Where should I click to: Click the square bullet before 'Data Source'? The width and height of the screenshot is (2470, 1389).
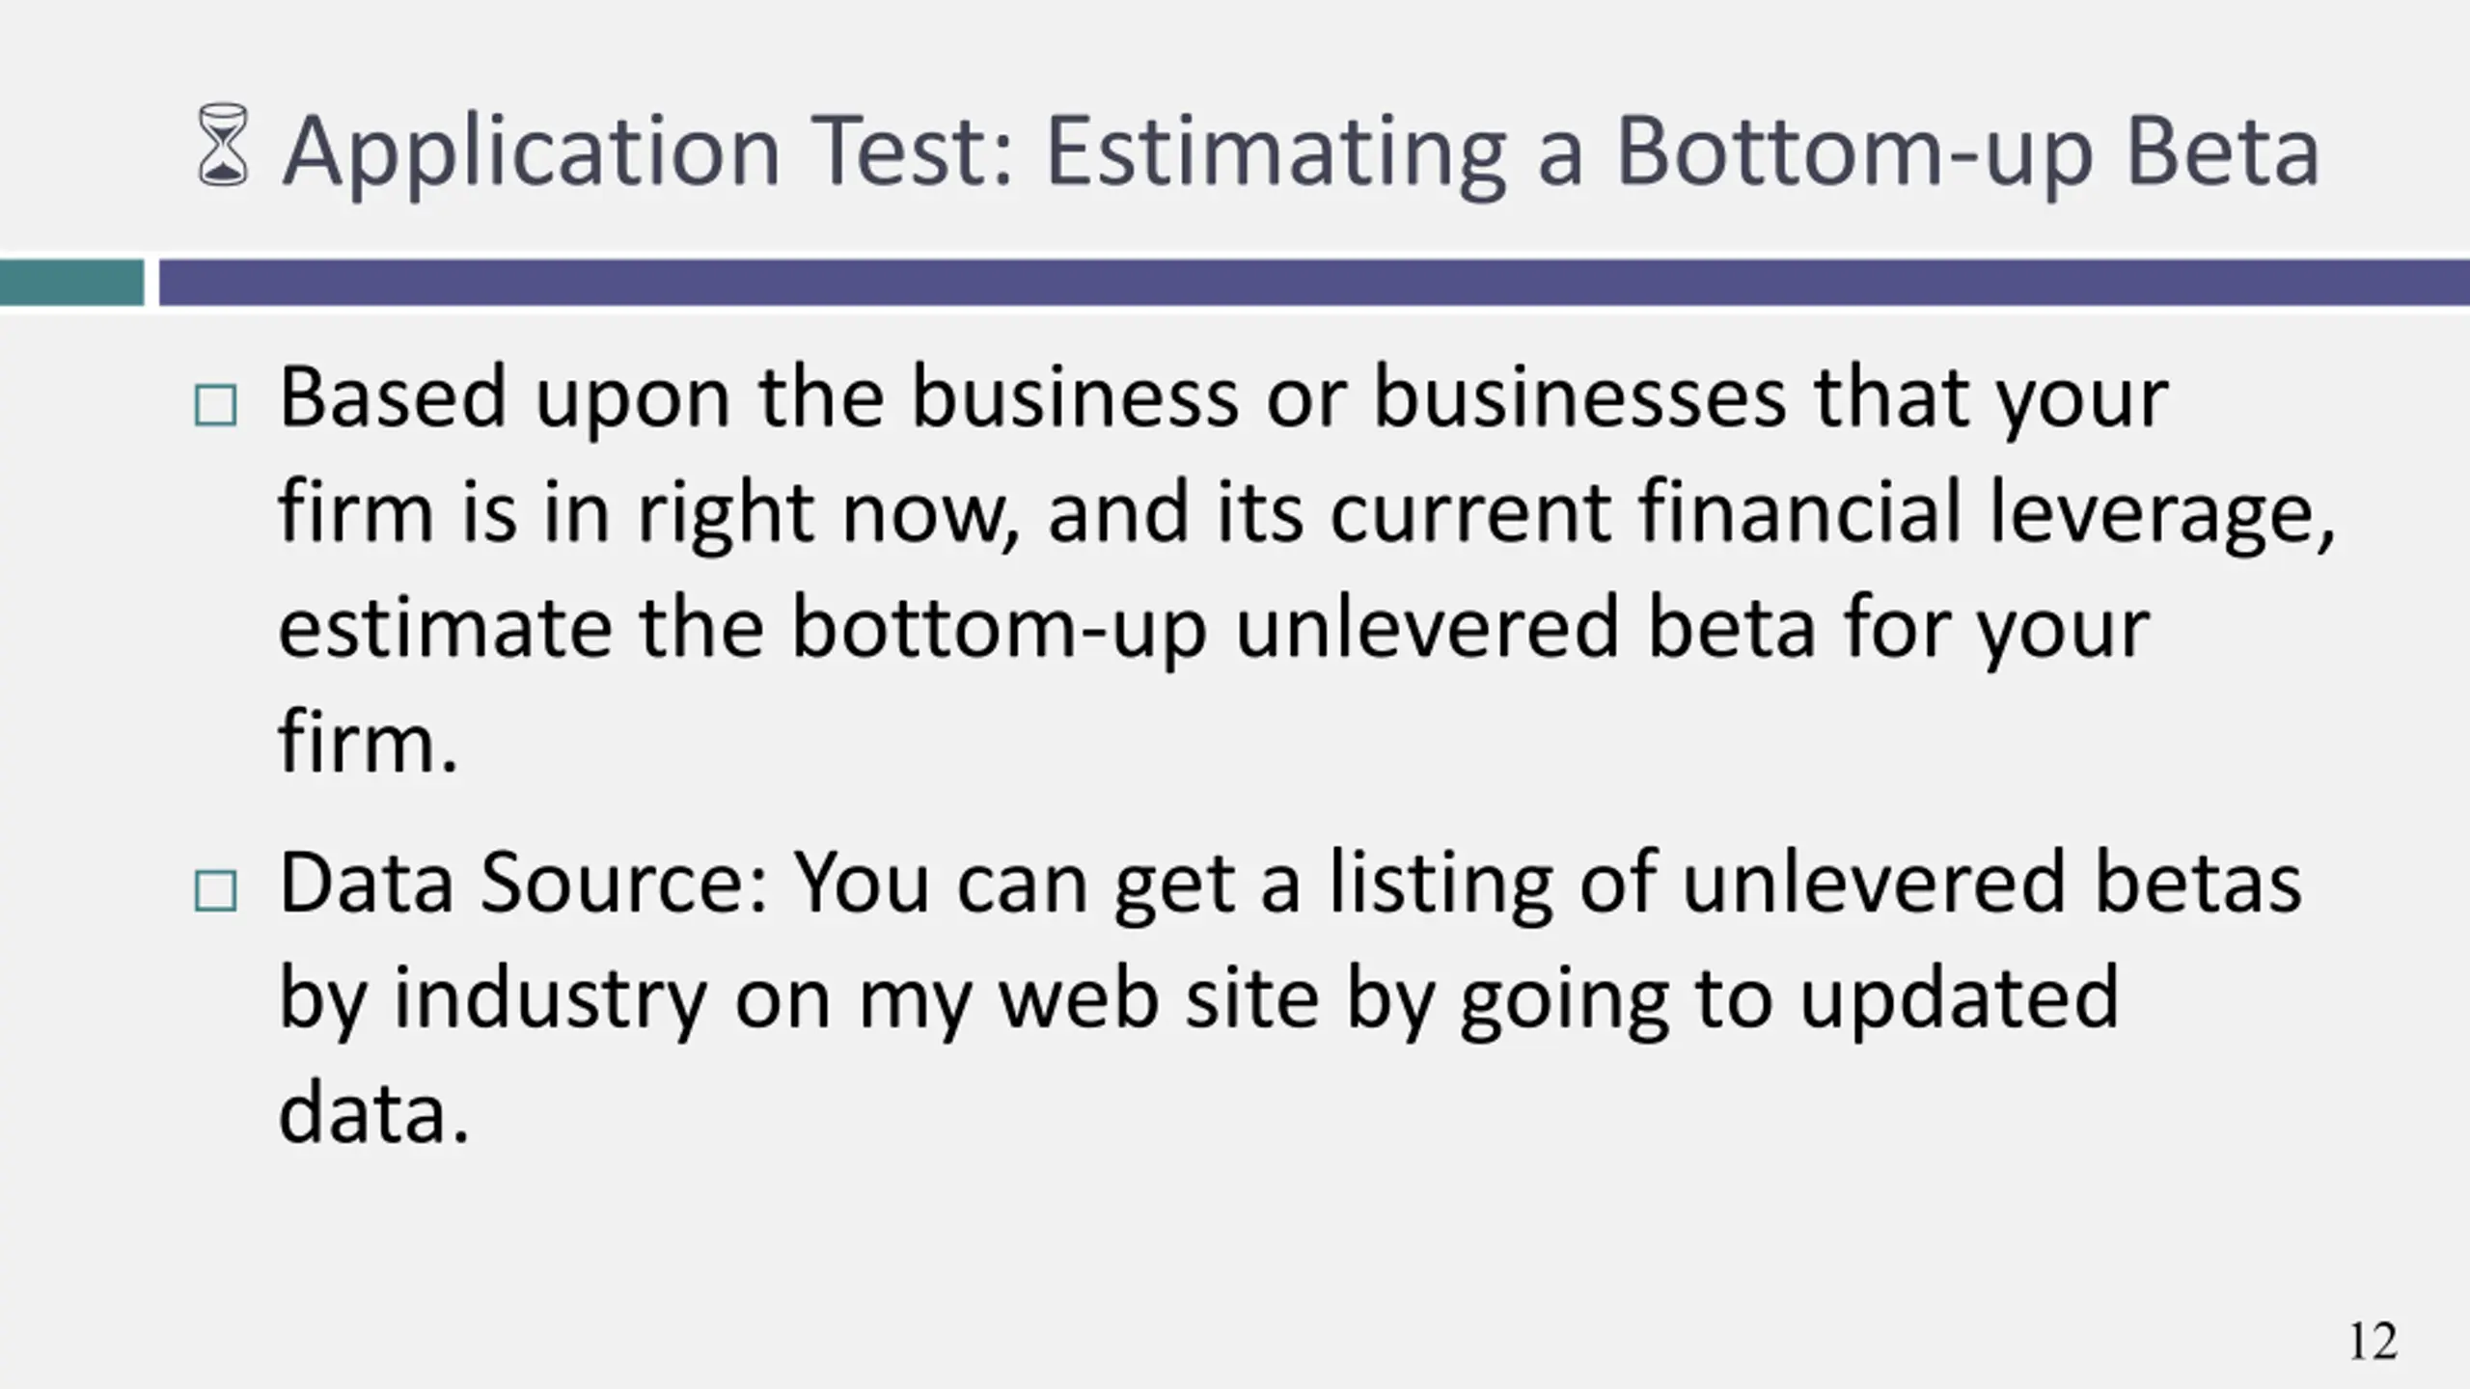coord(215,891)
